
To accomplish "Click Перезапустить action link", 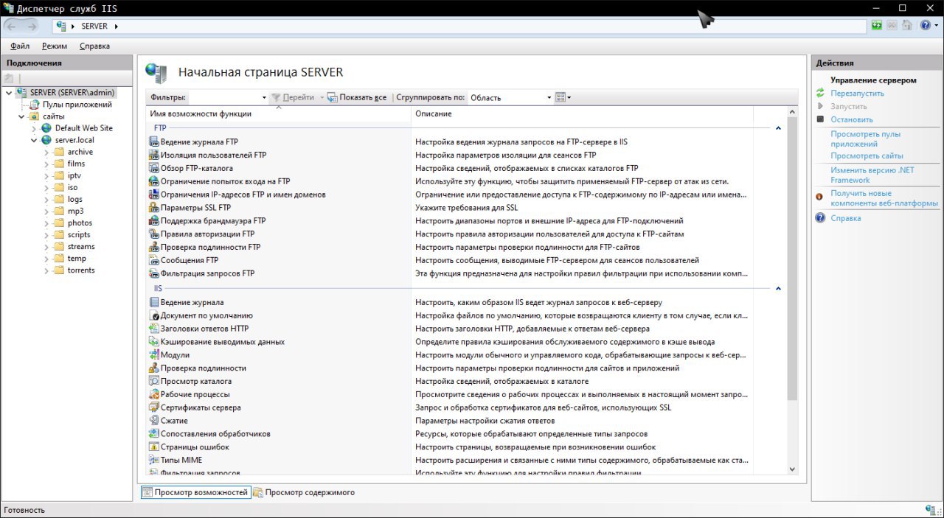I will click(857, 94).
